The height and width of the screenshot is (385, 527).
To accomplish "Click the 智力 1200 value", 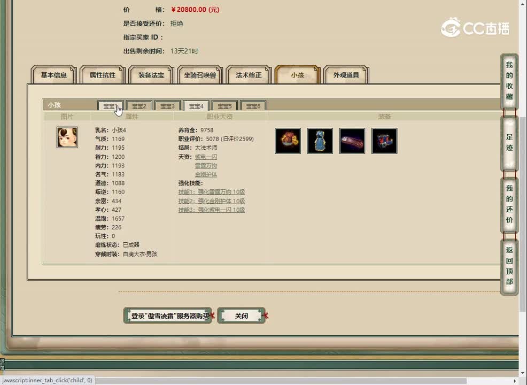I will (118, 157).
